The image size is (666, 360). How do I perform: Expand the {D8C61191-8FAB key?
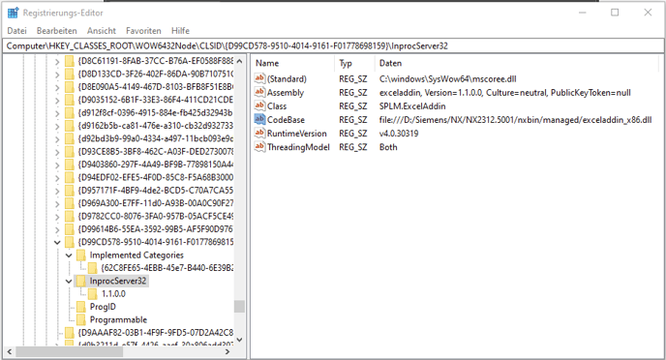click(x=57, y=62)
